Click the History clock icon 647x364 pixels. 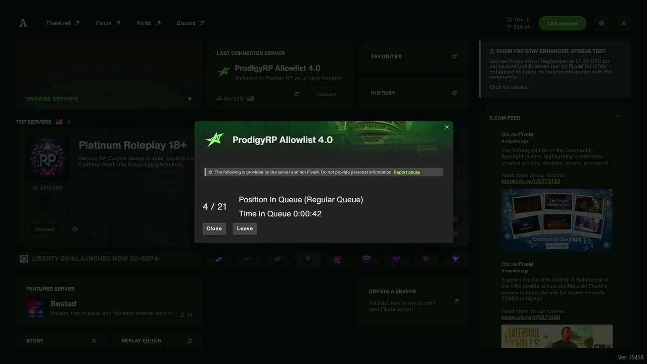click(x=454, y=93)
